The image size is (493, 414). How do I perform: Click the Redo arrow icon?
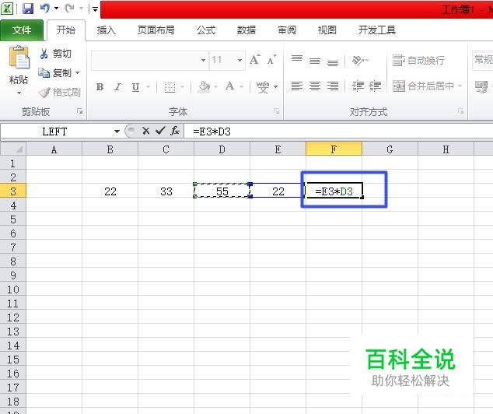(x=69, y=9)
